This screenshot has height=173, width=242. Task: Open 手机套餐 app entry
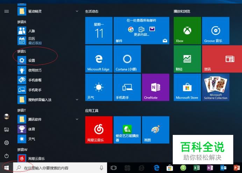click(48, 80)
